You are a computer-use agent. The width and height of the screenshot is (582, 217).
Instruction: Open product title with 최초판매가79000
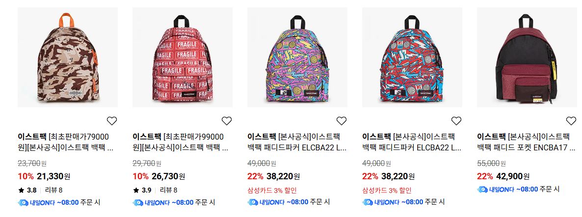coord(66,142)
